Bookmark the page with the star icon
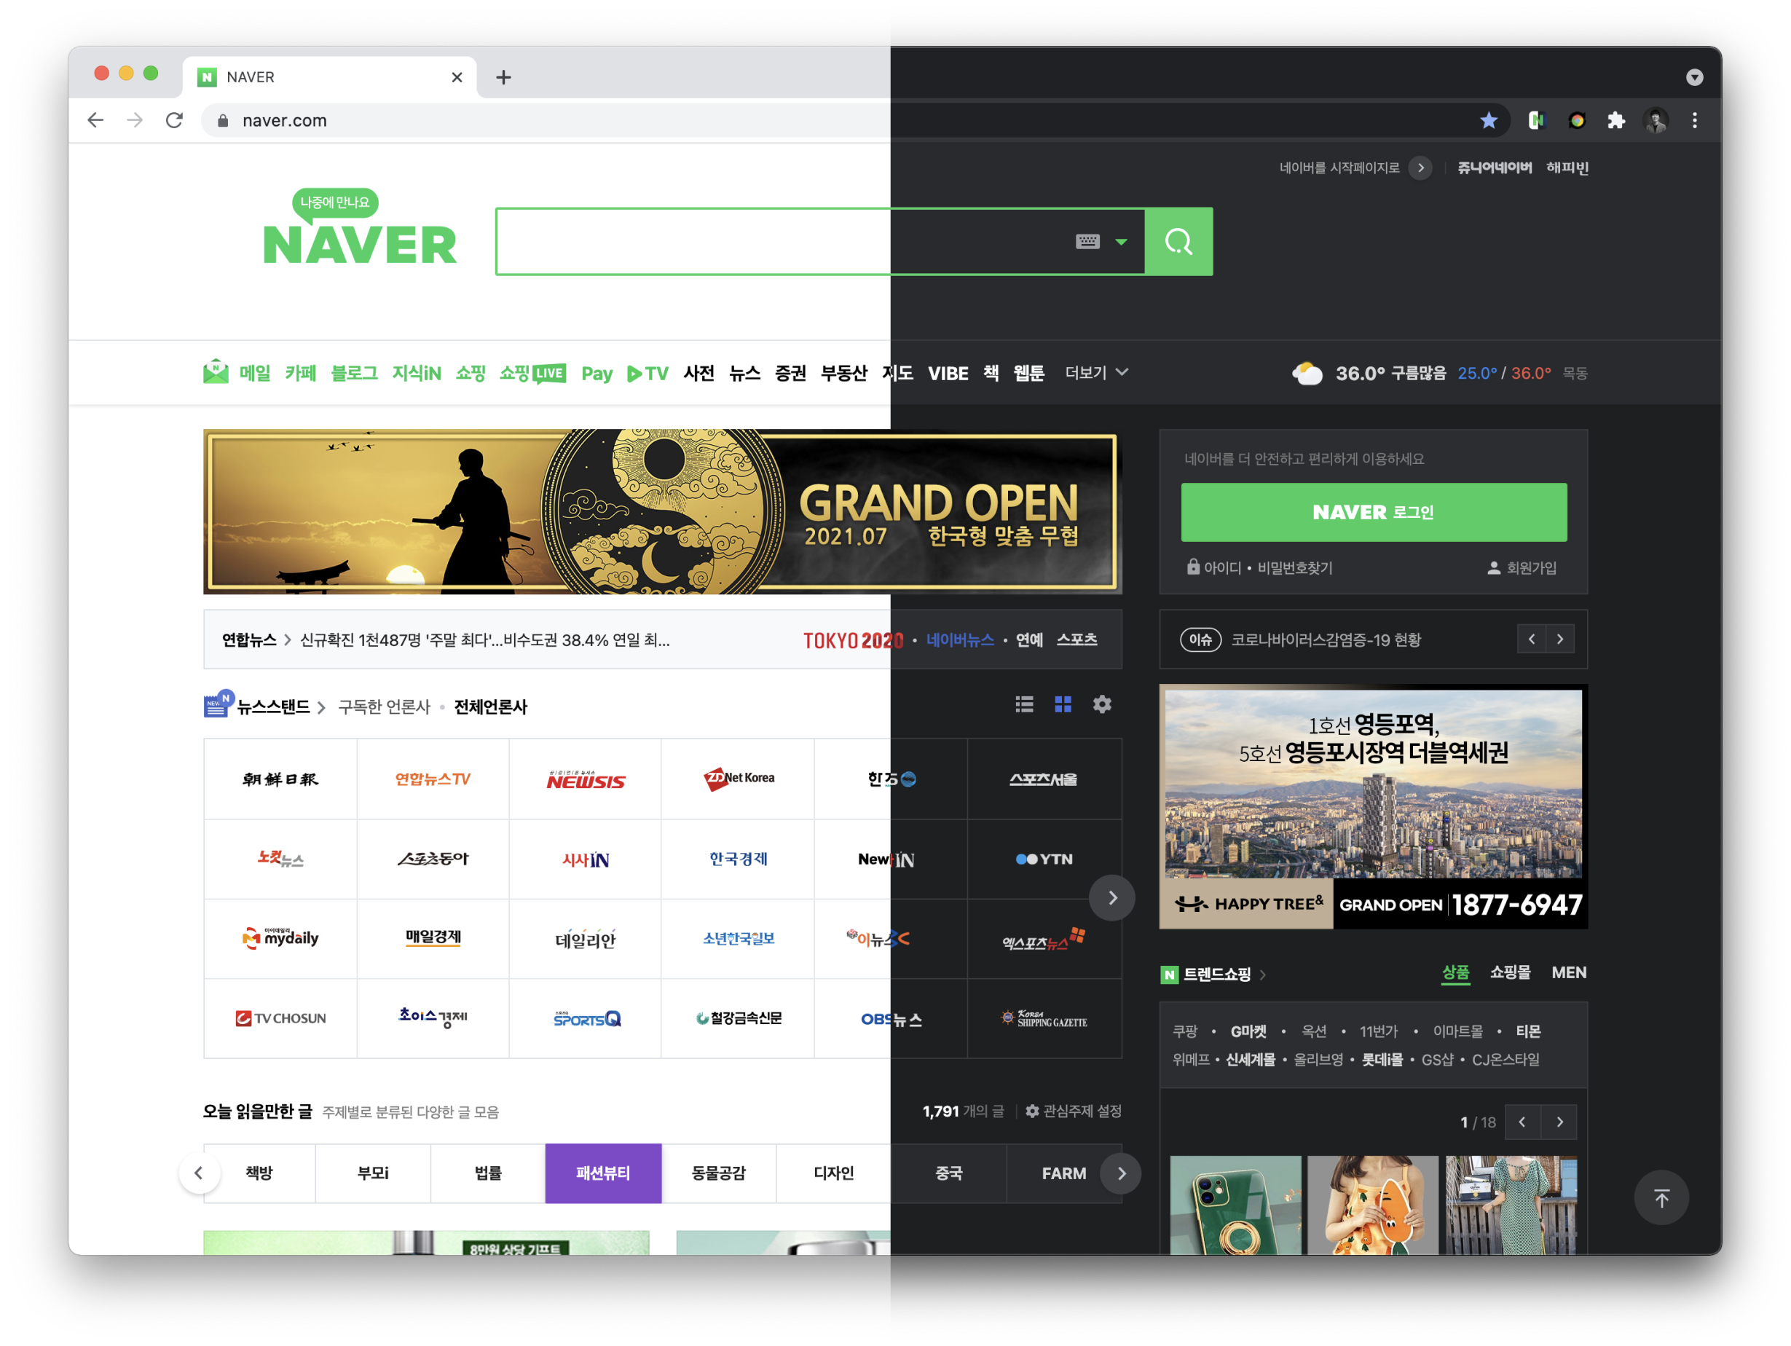The height and width of the screenshot is (1346, 1791). click(x=1488, y=120)
